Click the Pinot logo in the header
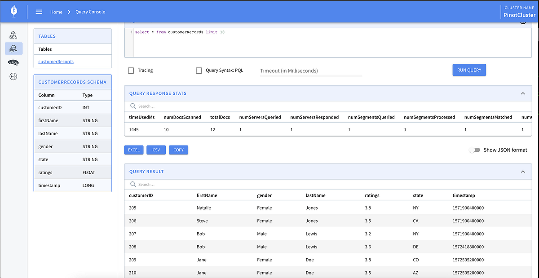Screen dimensions: 539x278 13,11
